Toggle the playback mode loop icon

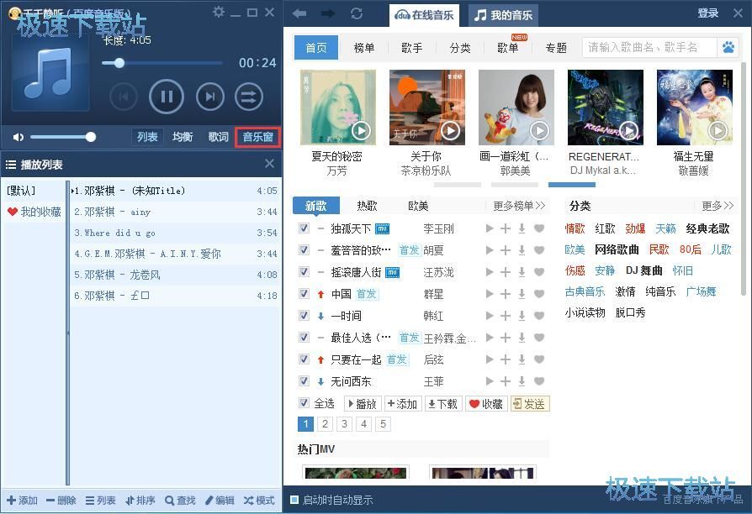click(x=249, y=97)
